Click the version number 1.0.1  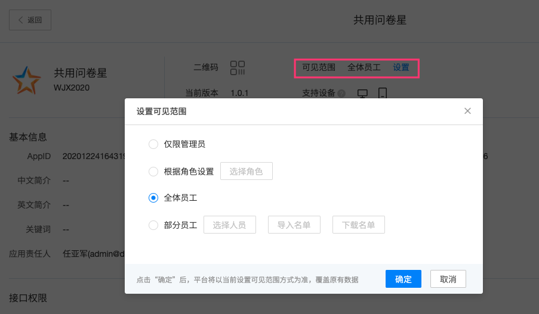click(x=239, y=94)
